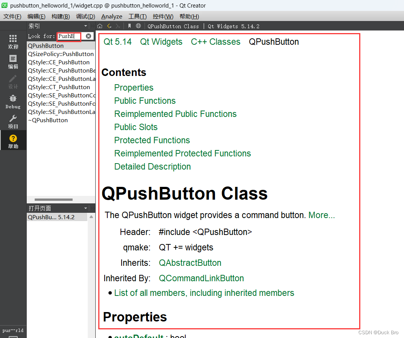The image size is (404, 338).
Task: Switch to Debug mode
Action: click(13, 102)
